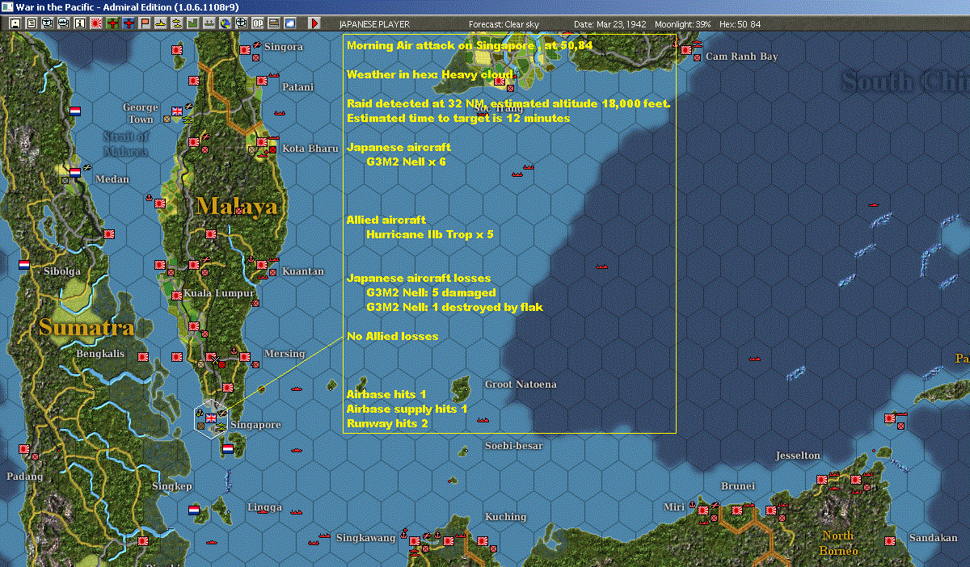Image resolution: width=970 pixels, height=567 pixels.
Task: Click the Japanese flag base at Sandakan
Action: pos(889,541)
